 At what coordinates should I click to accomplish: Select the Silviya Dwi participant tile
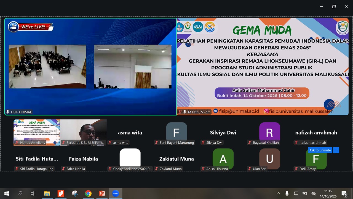[223, 132]
